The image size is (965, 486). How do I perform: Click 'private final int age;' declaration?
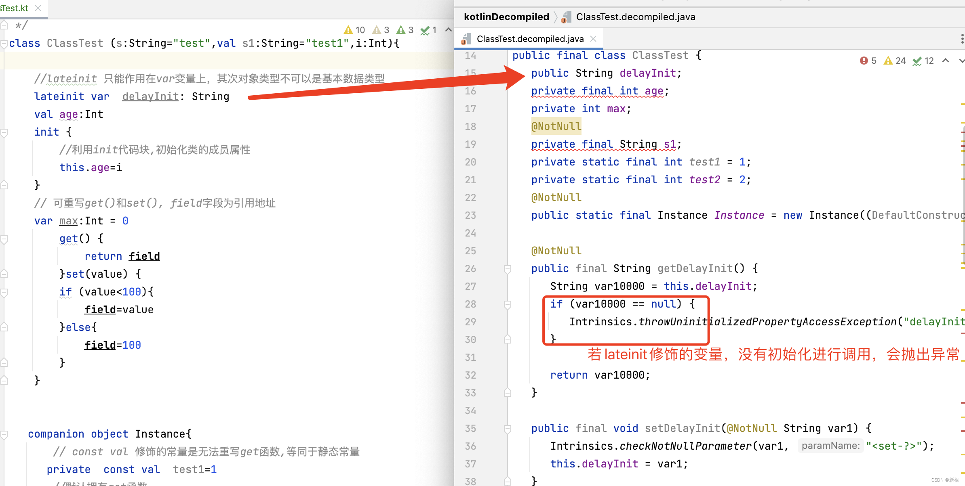click(x=600, y=91)
